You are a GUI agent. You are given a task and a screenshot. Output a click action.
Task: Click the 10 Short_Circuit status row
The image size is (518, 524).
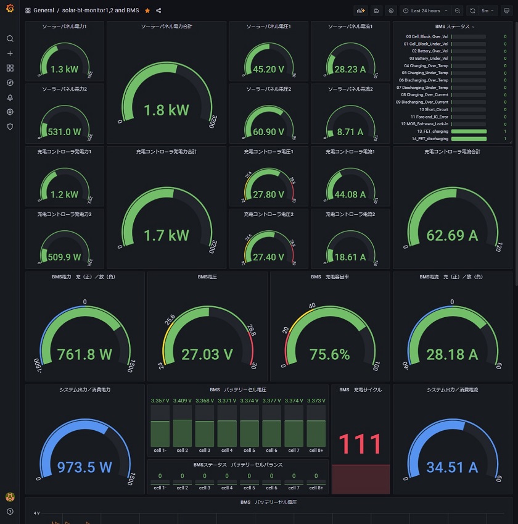pyautogui.click(x=452, y=110)
